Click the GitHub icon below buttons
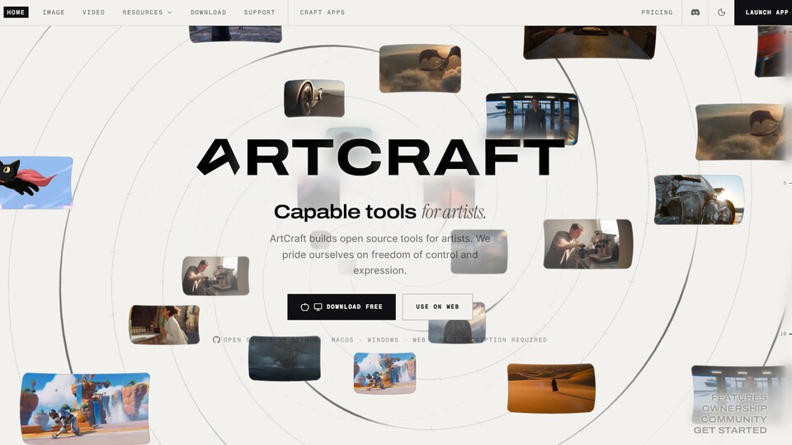 tap(216, 340)
